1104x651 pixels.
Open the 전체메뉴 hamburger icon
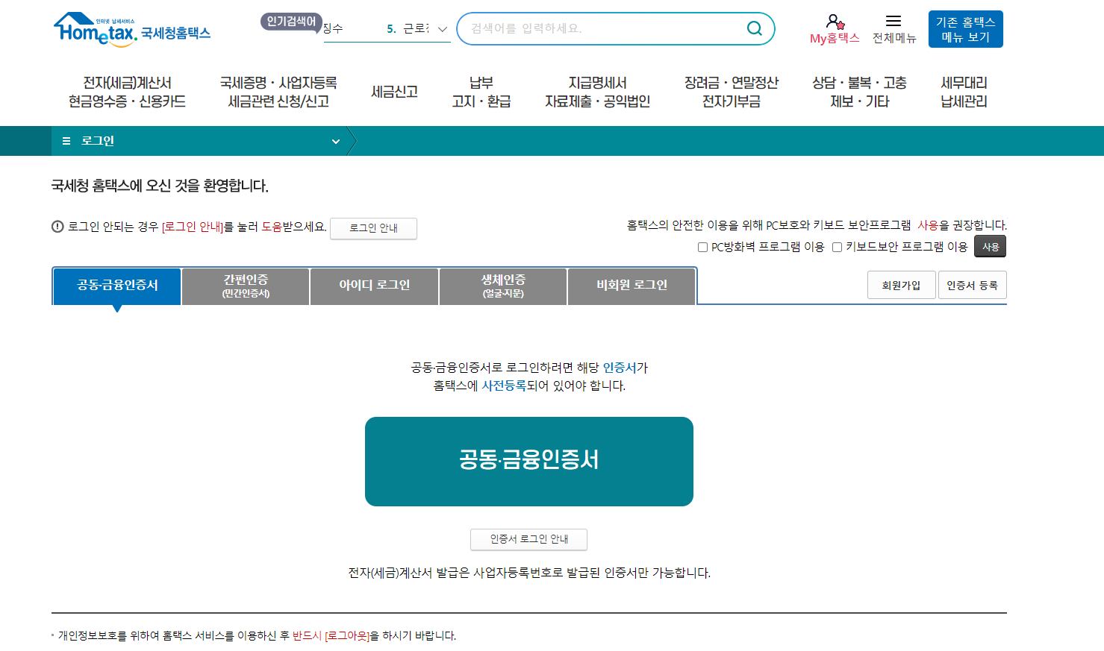894,21
